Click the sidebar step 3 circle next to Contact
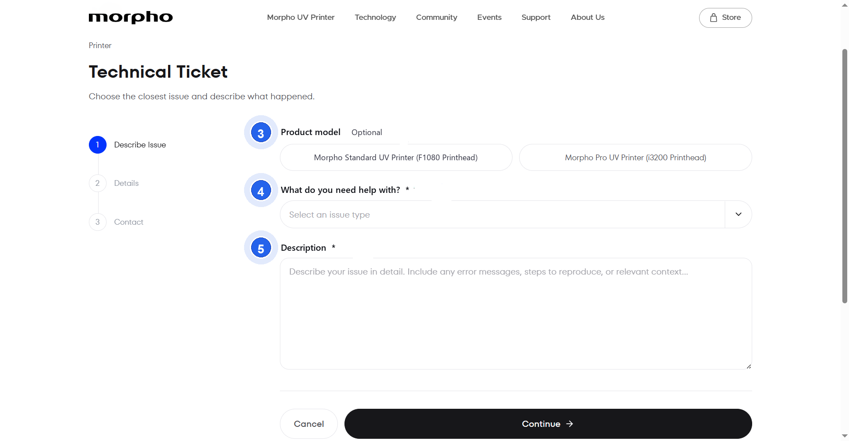Image resolution: width=849 pixels, height=441 pixels. 98,222
